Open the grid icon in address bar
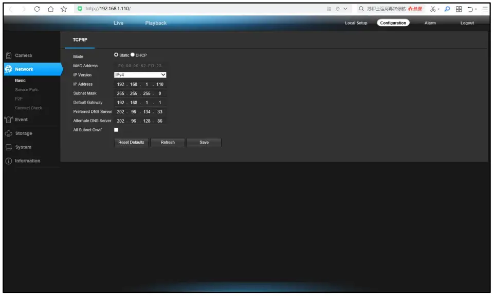494x296 pixels. click(329, 9)
